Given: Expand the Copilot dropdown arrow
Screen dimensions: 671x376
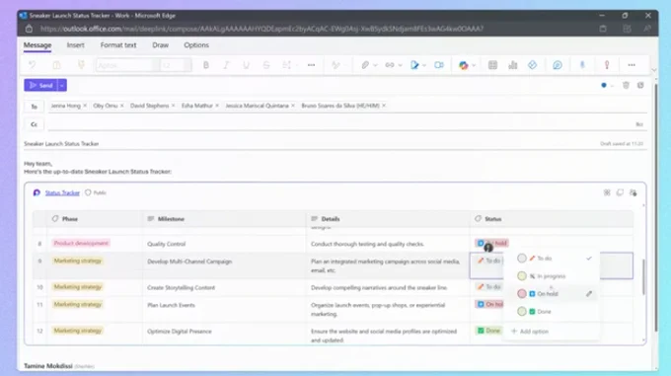Looking at the screenshot, I should point(474,65).
